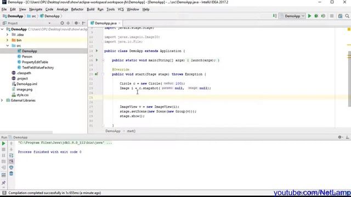Click Up the Stack Trace arrow
The width and height of the screenshot is (351, 197).
(x=11, y=143)
